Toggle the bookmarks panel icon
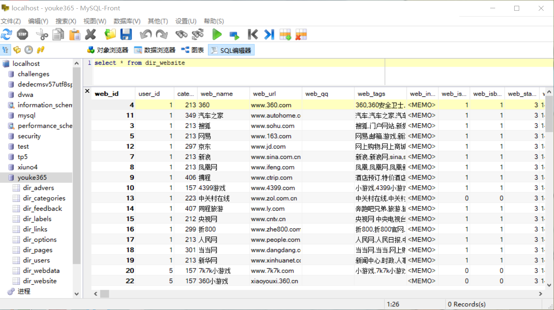 point(17,50)
